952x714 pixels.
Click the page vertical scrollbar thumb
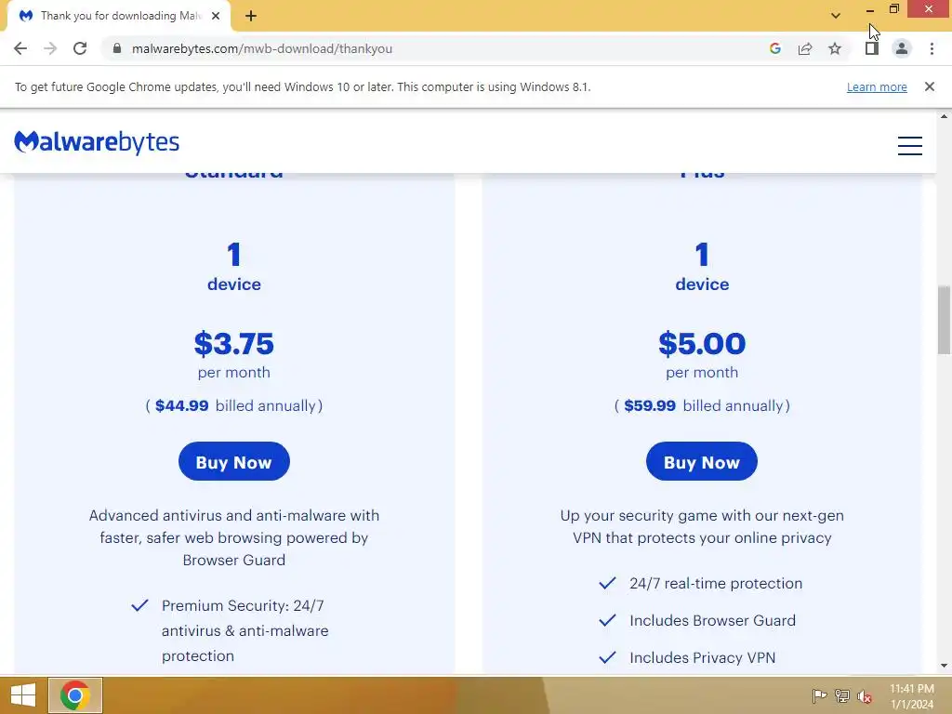[x=944, y=320]
